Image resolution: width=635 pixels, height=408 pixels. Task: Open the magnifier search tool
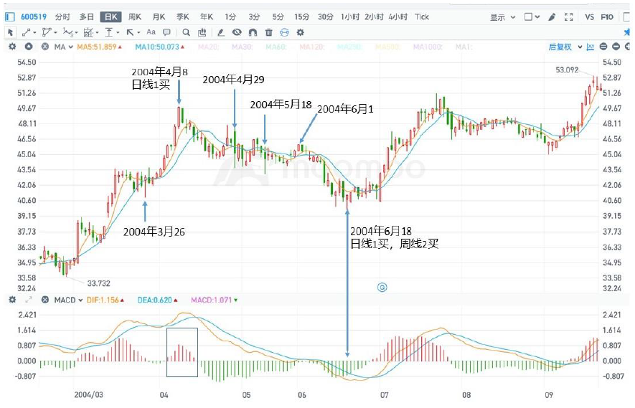click(186, 32)
